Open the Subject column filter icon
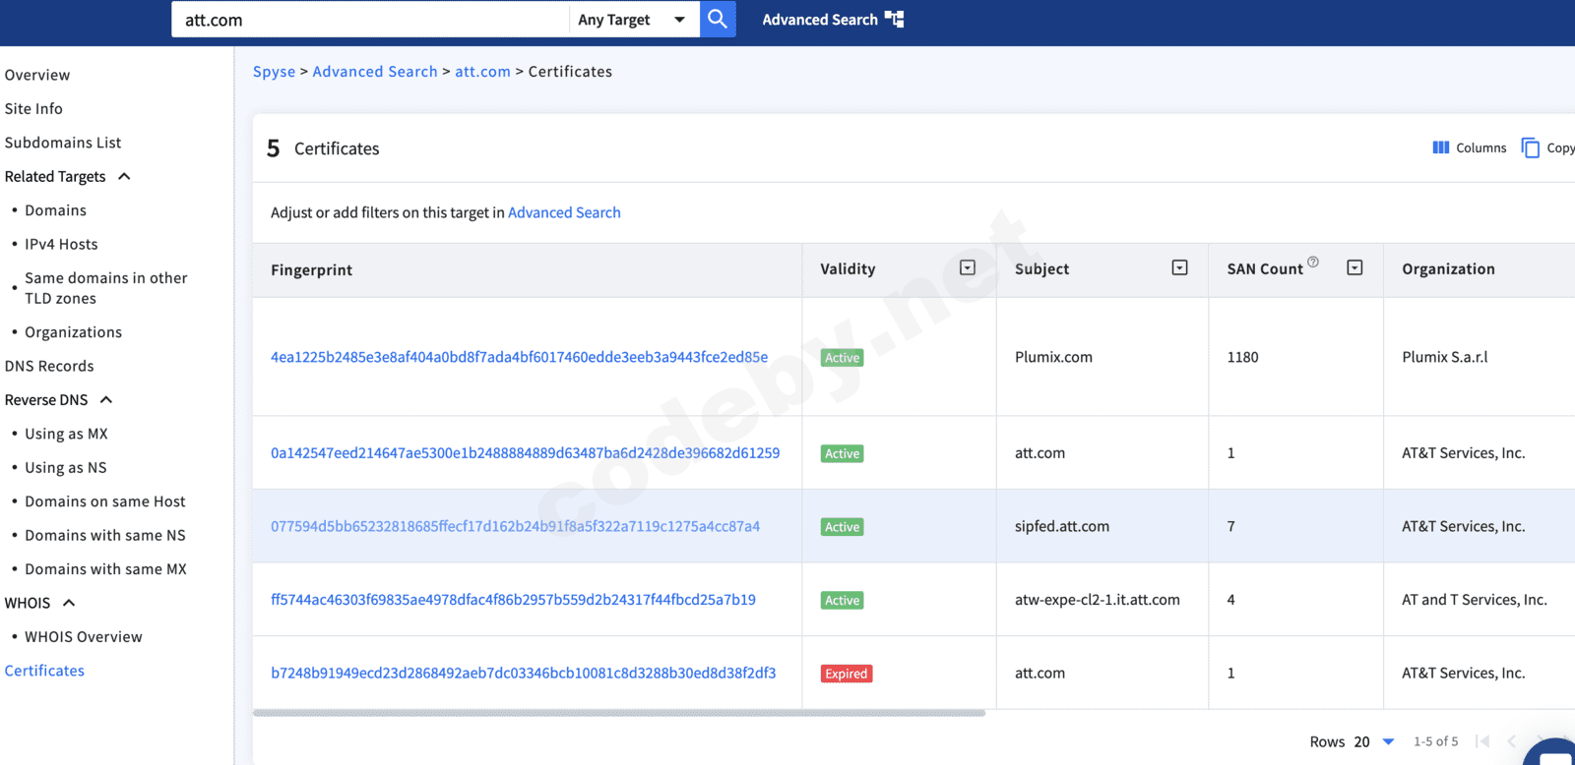The width and height of the screenshot is (1575, 765). (1179, 267)
